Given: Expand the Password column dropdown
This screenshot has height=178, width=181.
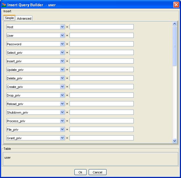Looking at the screenshot, I should (62, 44).
